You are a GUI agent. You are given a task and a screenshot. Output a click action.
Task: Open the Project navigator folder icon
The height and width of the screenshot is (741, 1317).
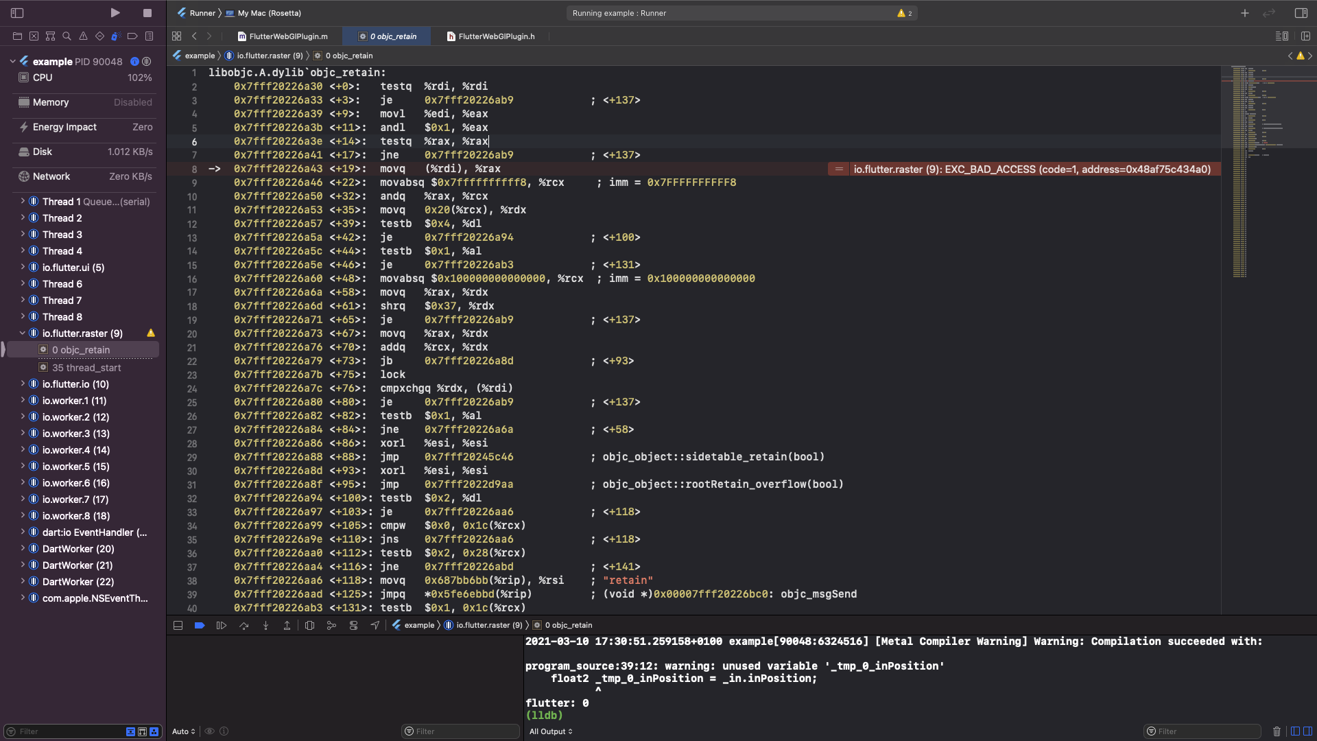coord(18,36)
